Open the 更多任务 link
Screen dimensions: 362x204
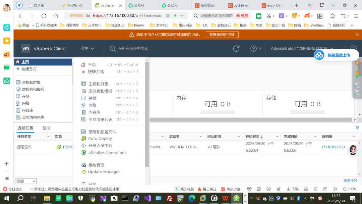(350, 181)
